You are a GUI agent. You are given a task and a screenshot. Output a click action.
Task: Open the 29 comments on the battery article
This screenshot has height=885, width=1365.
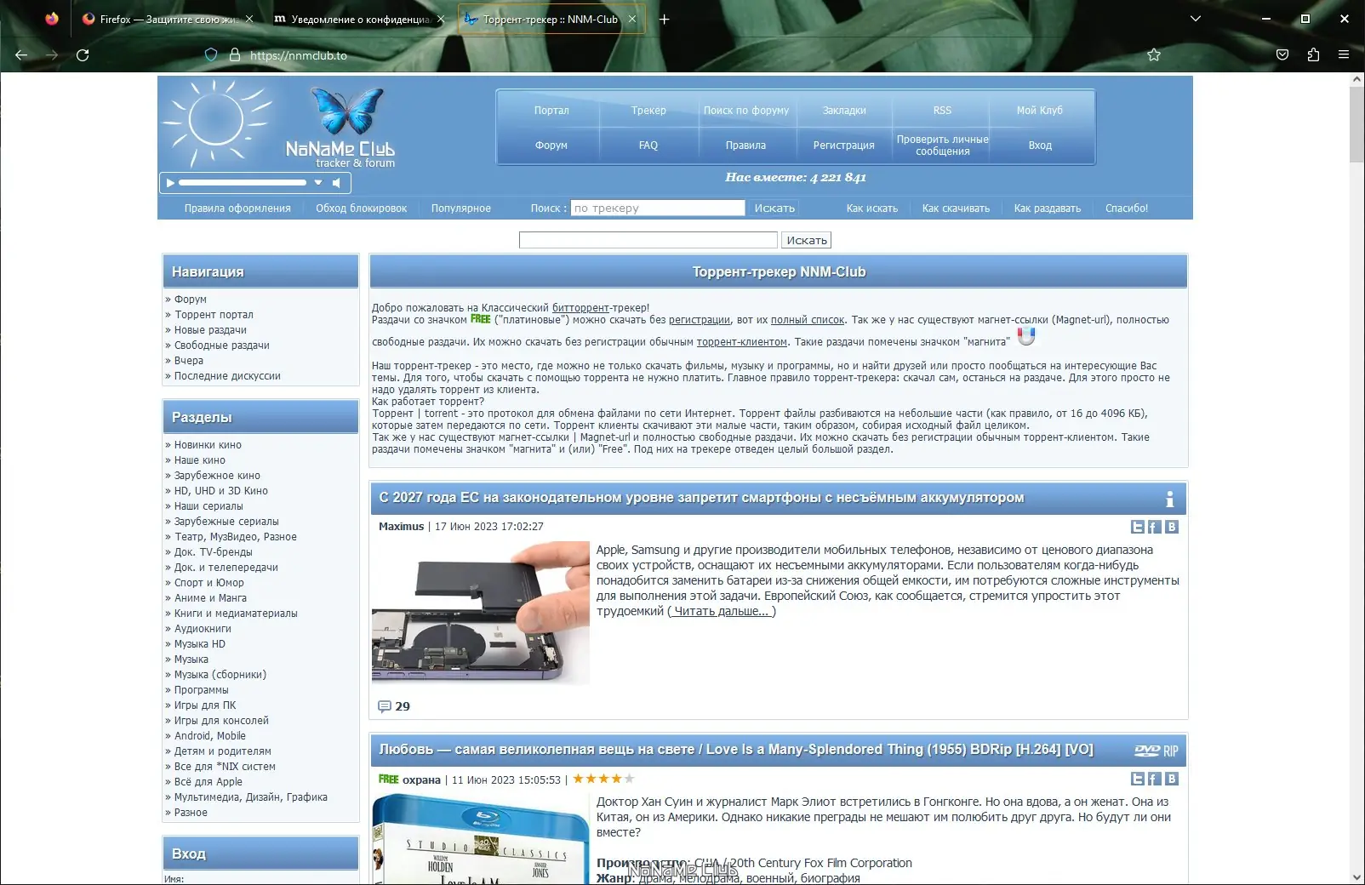tap(394, 706)
